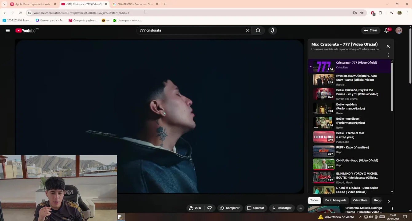Open site information icon in address bar
The height and width of the screenshot is (221, 412).
pyautogui.click(x=29, y=13)
